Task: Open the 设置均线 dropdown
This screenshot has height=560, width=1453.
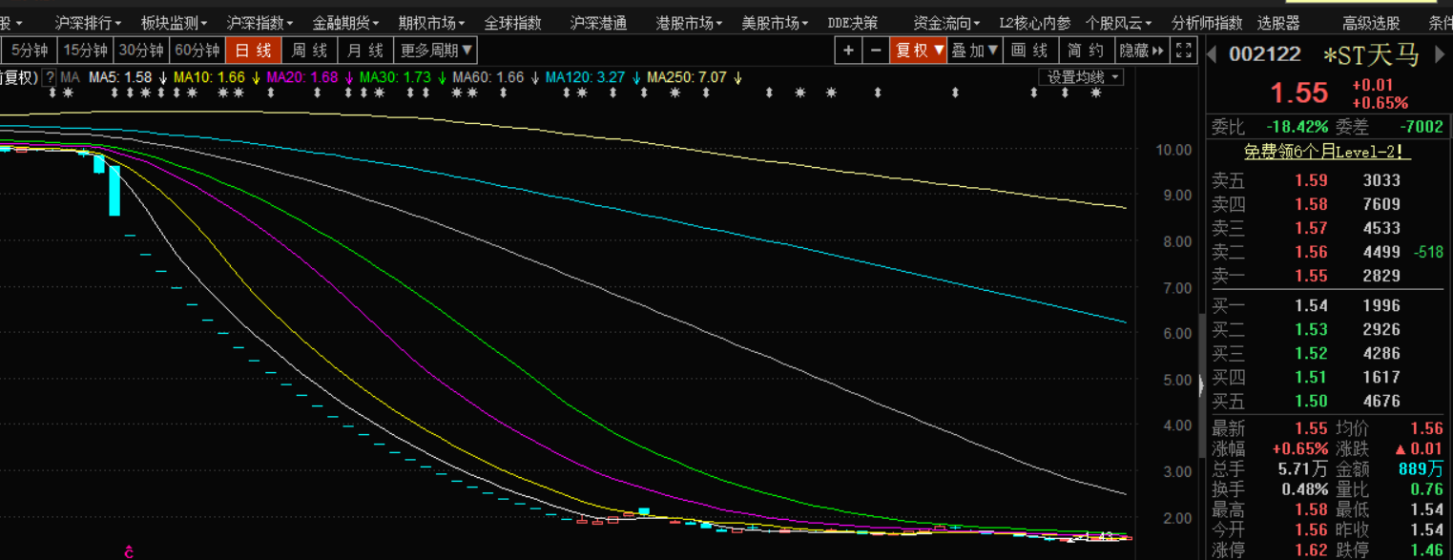Action: pos(1081,77)
